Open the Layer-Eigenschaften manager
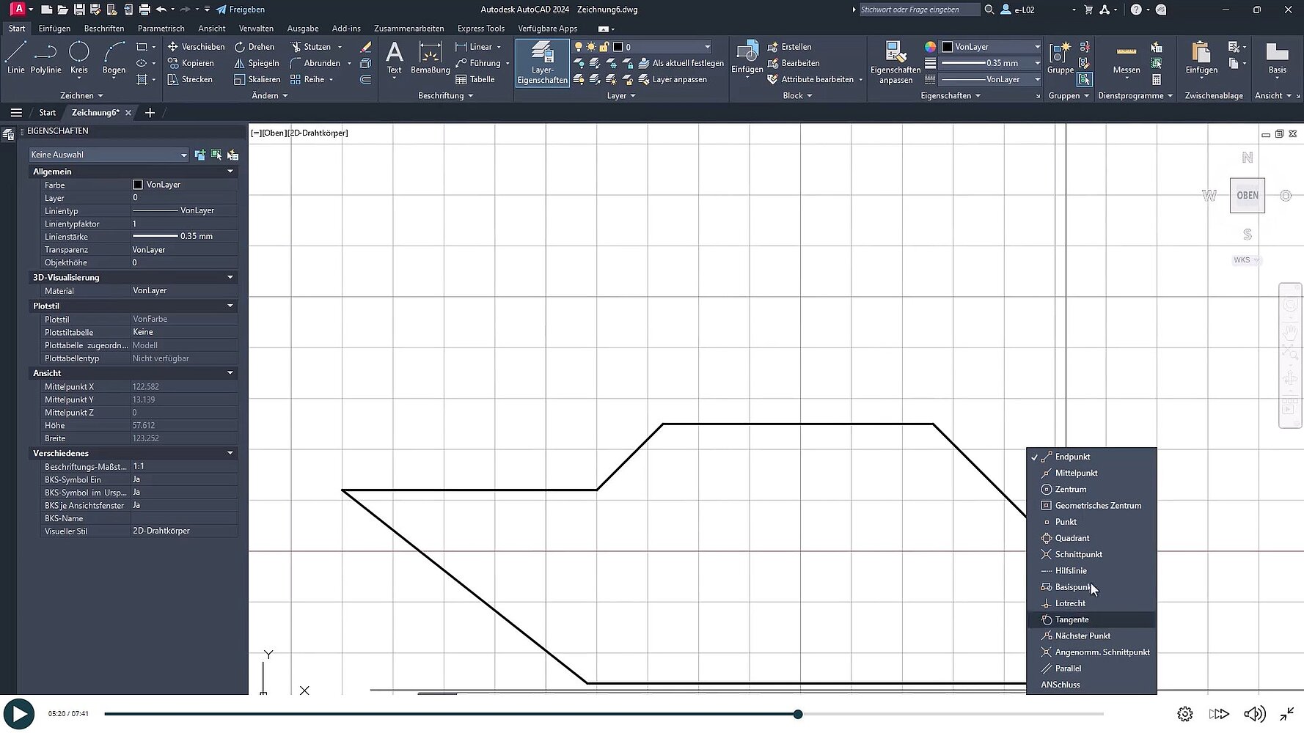The height and width of the screenshot is (733, 1304). click(x=542, y=62)
